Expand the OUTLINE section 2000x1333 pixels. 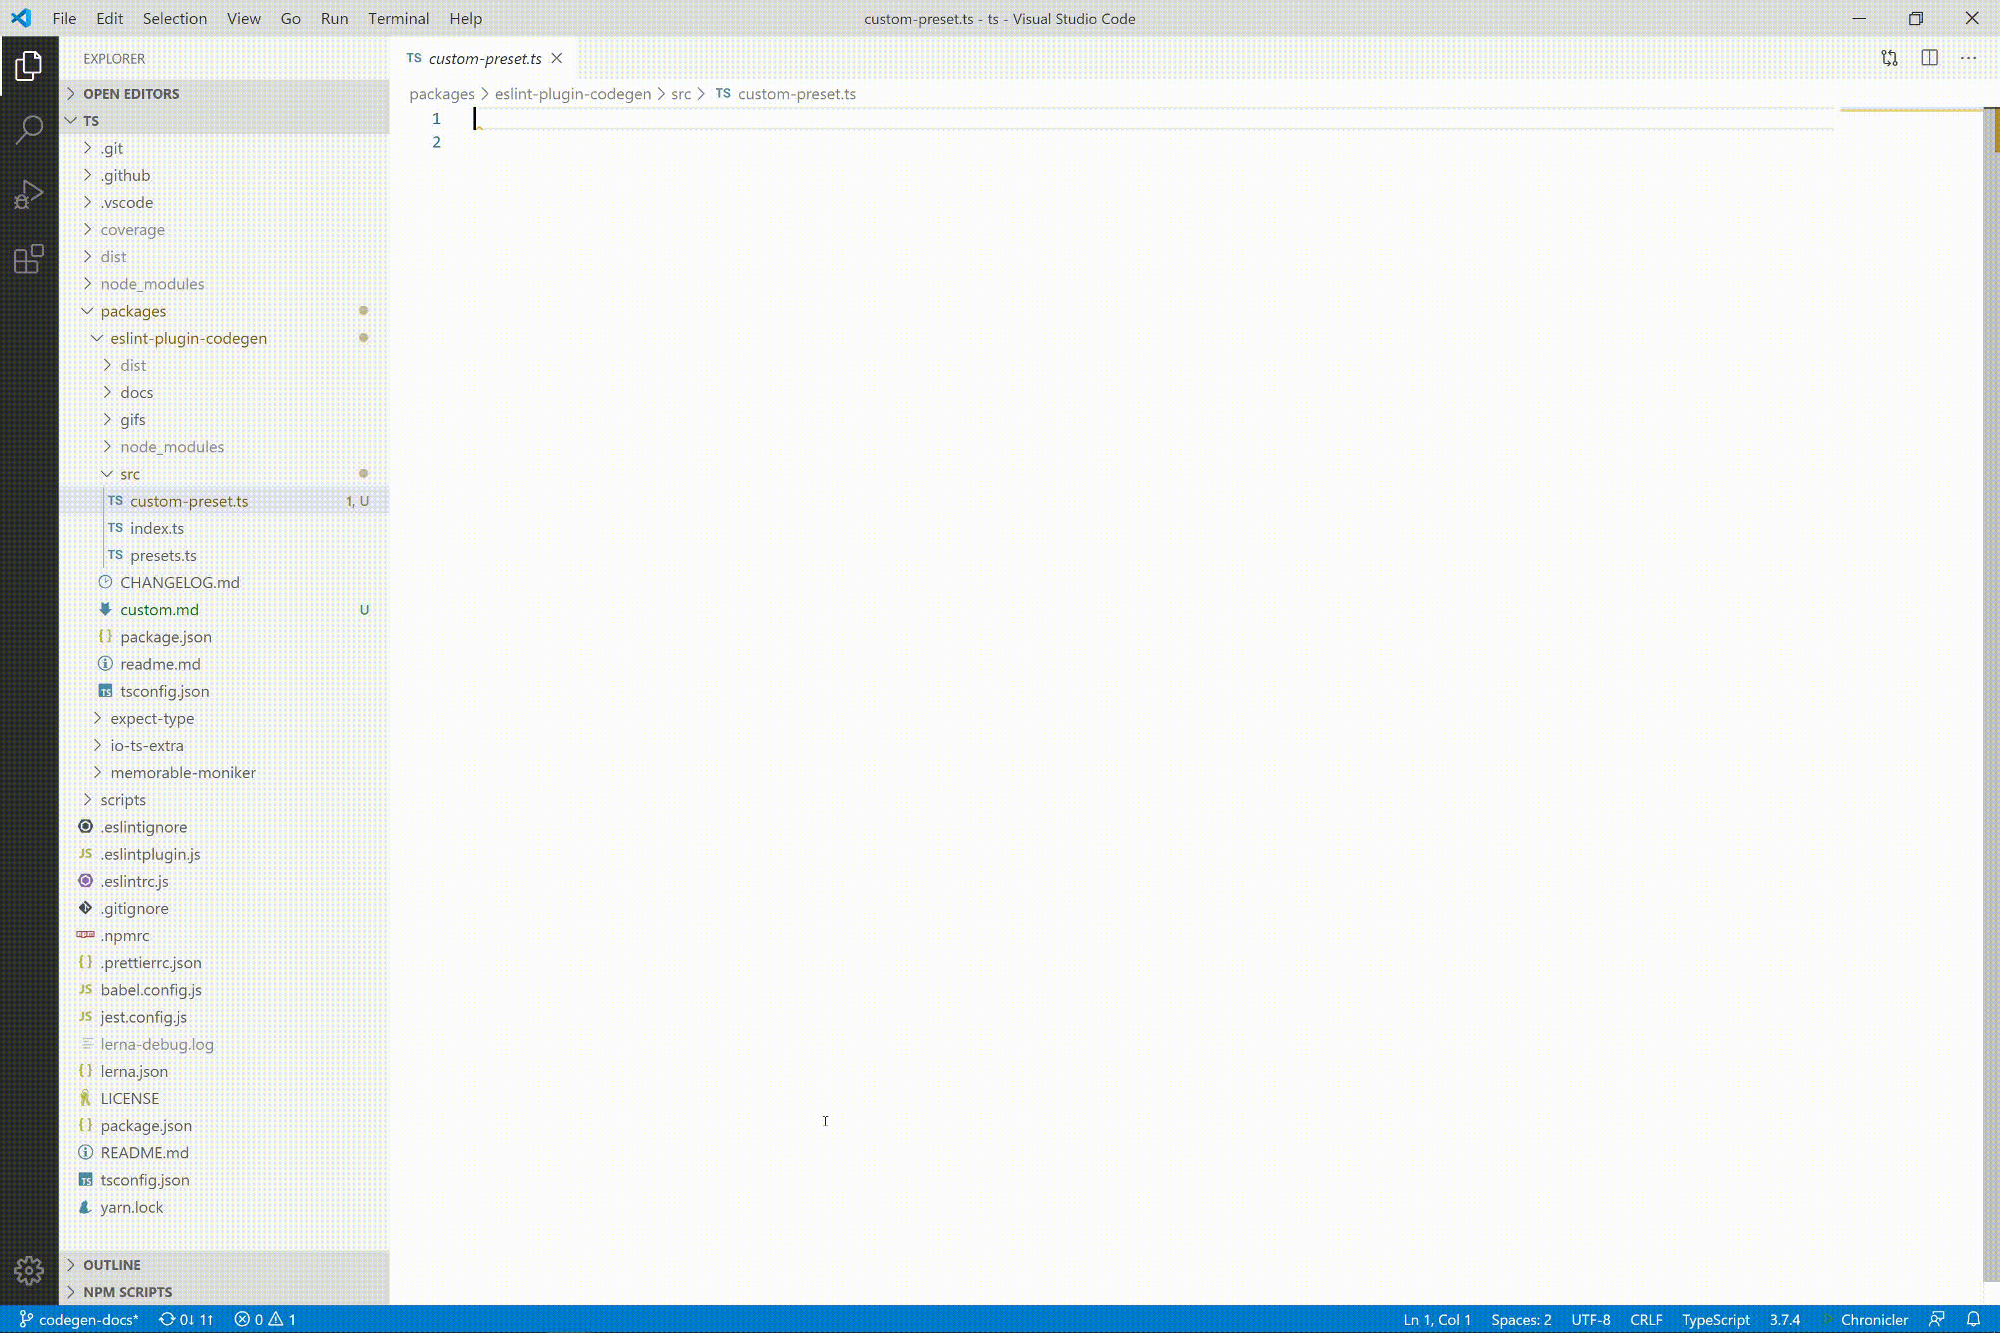click(111, 1264)
